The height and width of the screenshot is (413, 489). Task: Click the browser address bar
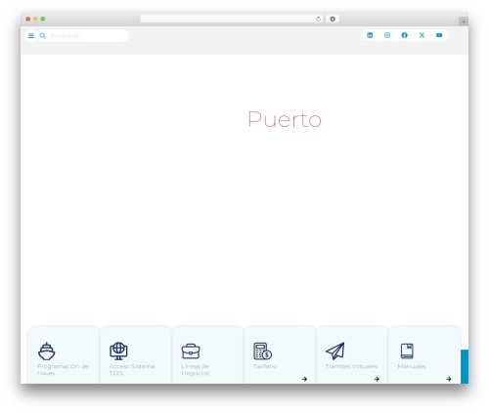pos(232,19)
